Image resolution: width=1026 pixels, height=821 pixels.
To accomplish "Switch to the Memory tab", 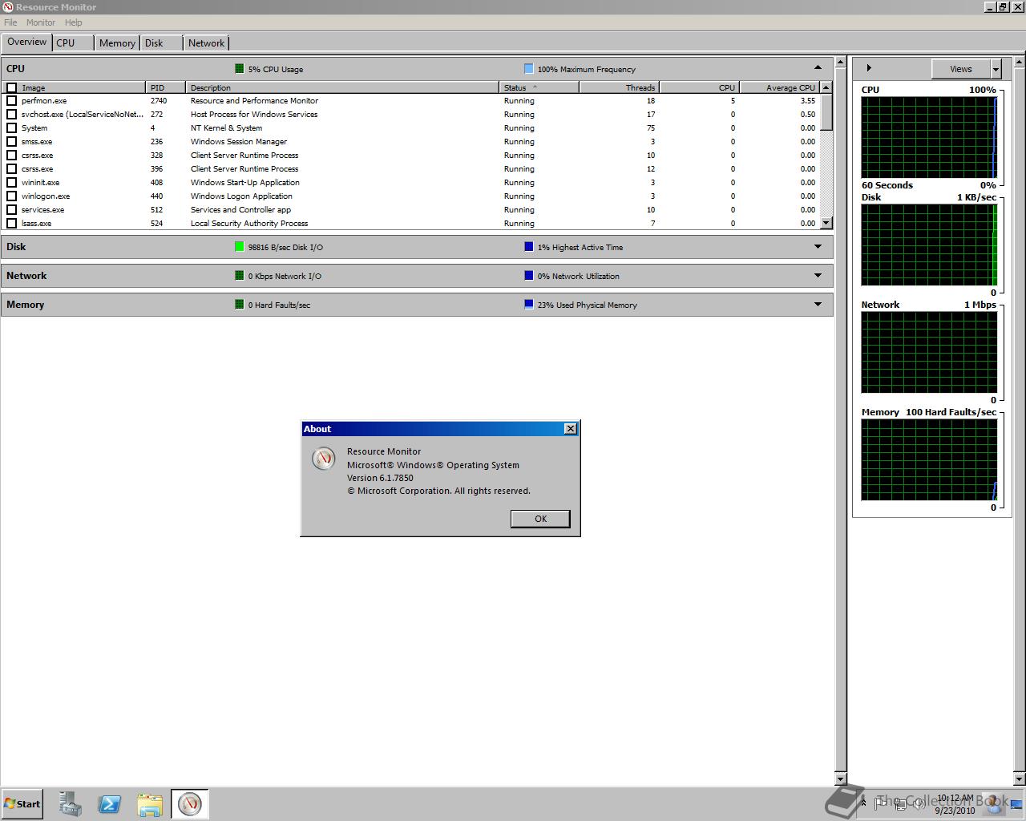I will (117, 43).
